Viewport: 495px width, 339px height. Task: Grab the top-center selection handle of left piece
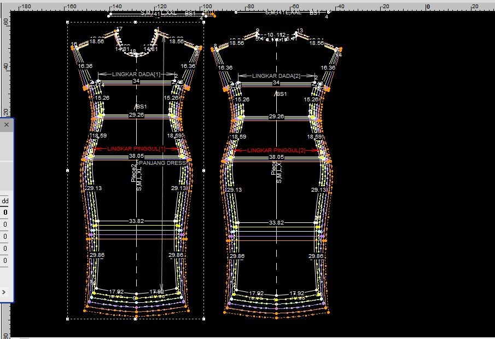[x=136, y=22]
